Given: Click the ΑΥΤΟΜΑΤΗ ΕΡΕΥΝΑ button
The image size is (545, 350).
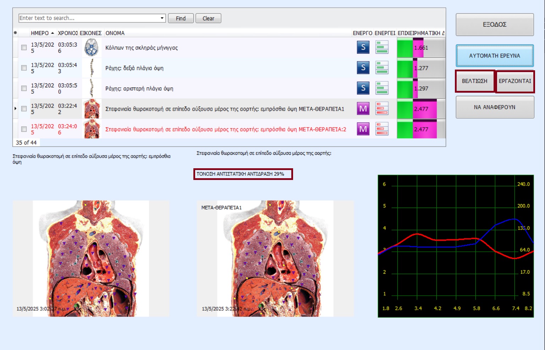Looking at the screenshot, I should [495, 56].
